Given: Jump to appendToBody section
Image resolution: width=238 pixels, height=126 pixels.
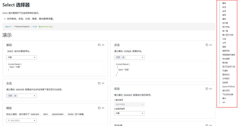Looking at the screenshot, I should (229, 86).
